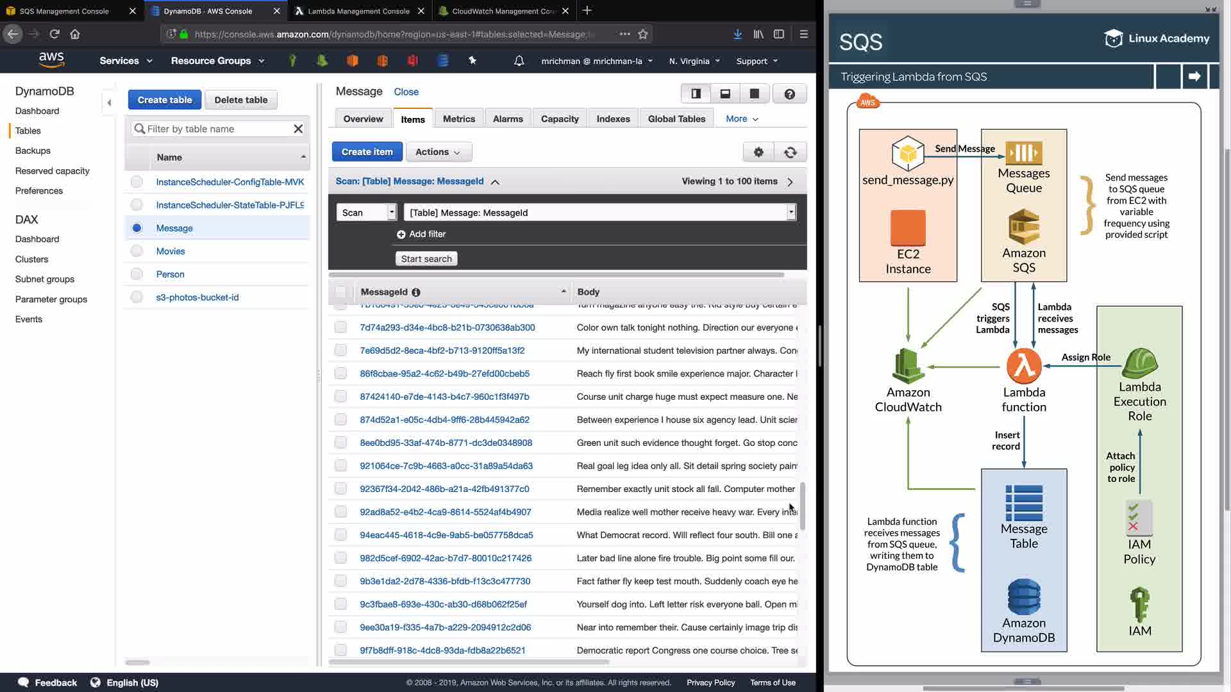Collapse the DynamoDB sidebar with arrow icon
This screenshot has height=692, width=1231.
click(109, 103)
